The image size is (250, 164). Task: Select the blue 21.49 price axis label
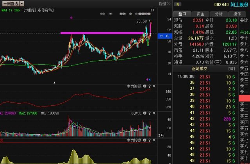click(x=165, y=36)
